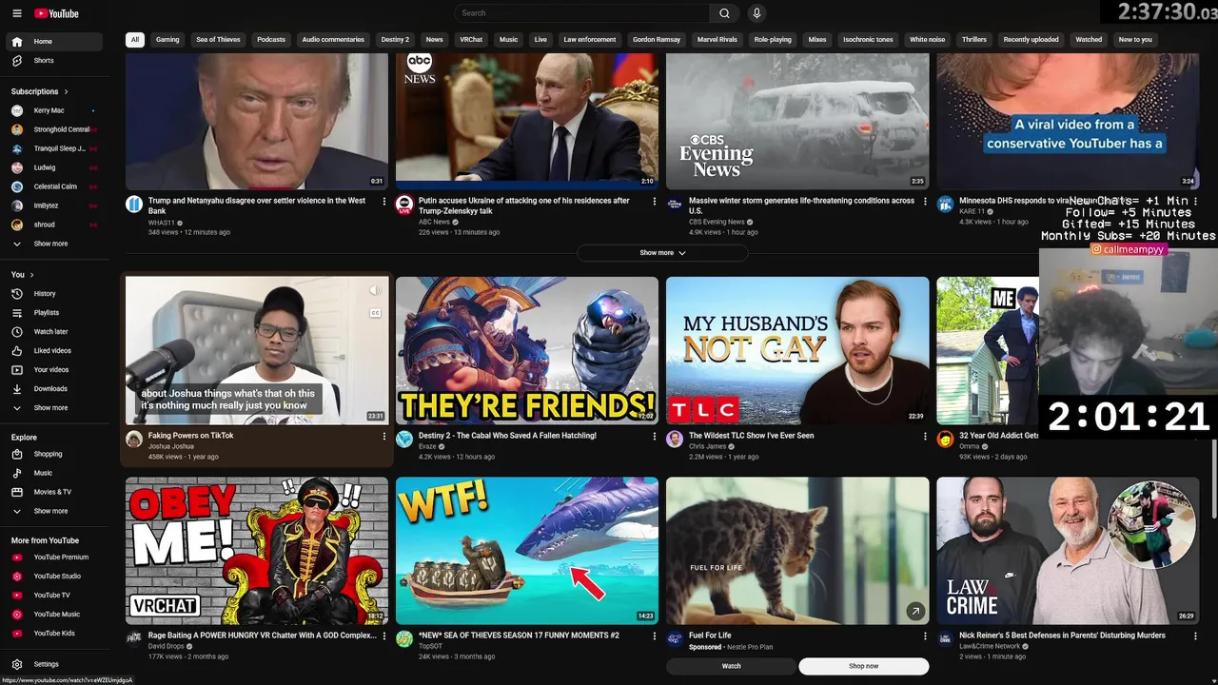
Task: Select the Podcasts filter chip
Action: click(x=271, y=40)
